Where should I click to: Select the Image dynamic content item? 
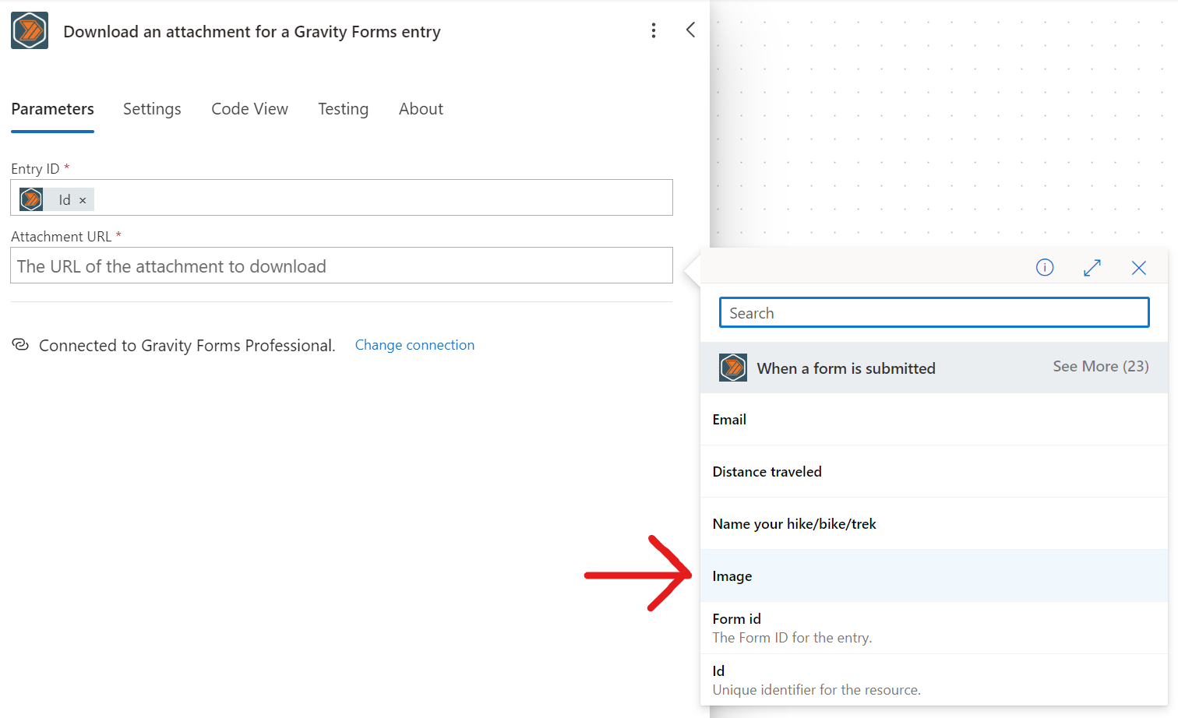click(x=934, y=575)
